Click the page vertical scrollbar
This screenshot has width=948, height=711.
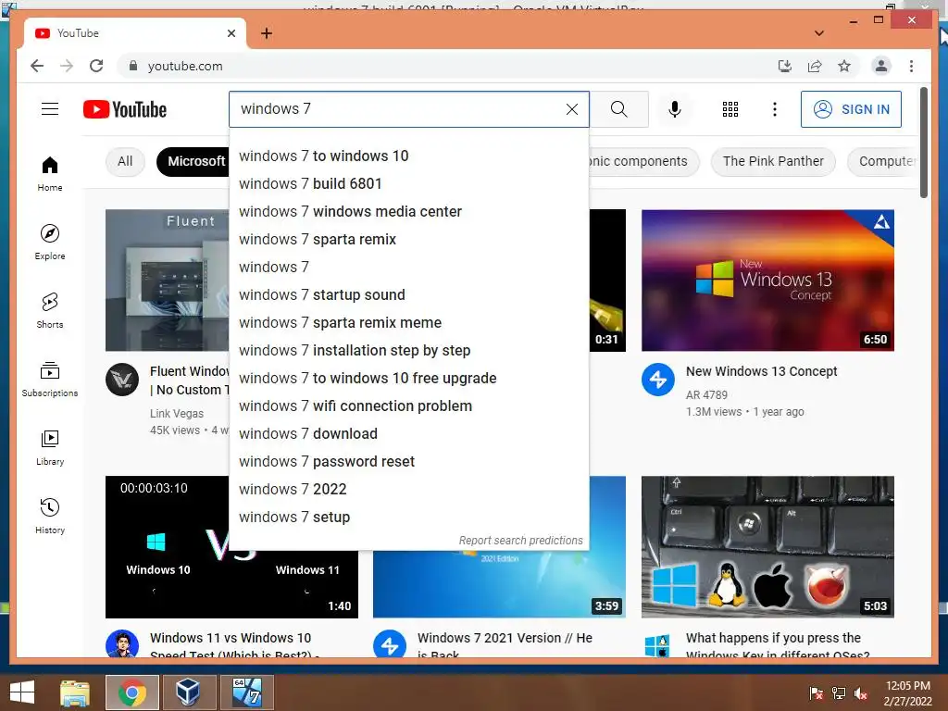[x=923, y=143]
